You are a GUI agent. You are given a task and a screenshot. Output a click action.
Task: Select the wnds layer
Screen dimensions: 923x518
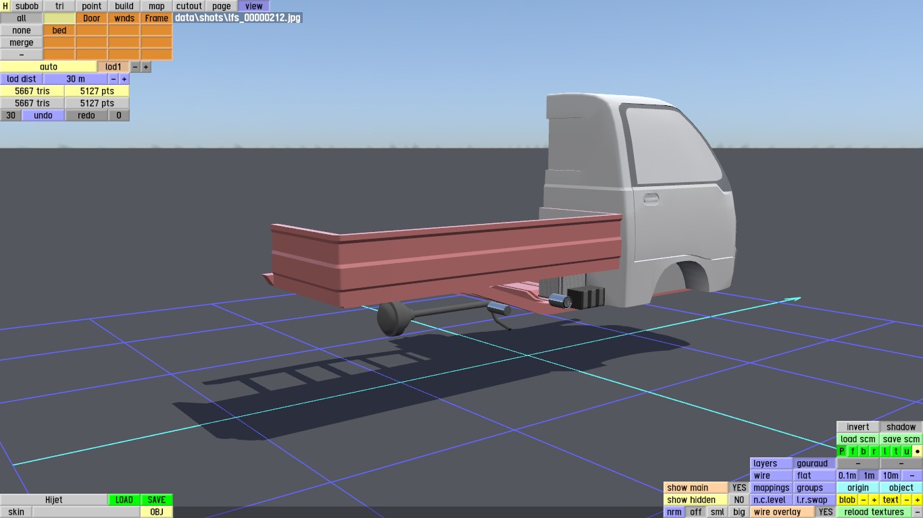[124, 18]
